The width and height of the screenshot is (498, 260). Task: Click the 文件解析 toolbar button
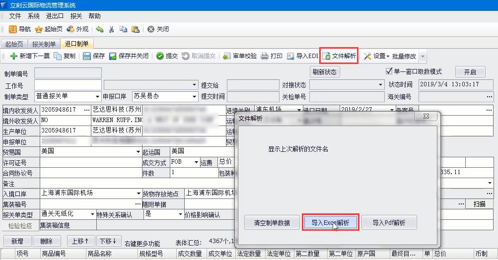340,56
